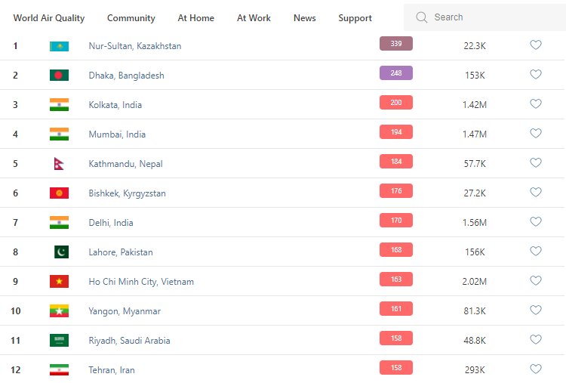The width and height of the screenshot is (566, 383).
Task: Click the Vietnam flag icon
Action: click(59, 282)
